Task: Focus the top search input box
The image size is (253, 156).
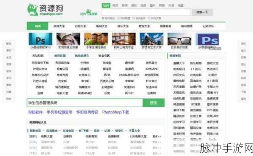Action: pos(146,12)
